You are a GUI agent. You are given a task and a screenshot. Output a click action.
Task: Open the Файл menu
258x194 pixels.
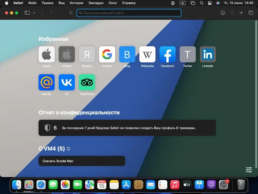point(33,3)
